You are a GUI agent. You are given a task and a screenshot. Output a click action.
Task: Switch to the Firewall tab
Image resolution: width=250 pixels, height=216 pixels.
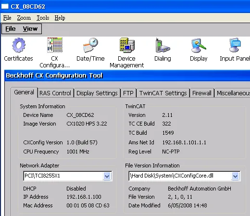[x=202, y=93]
